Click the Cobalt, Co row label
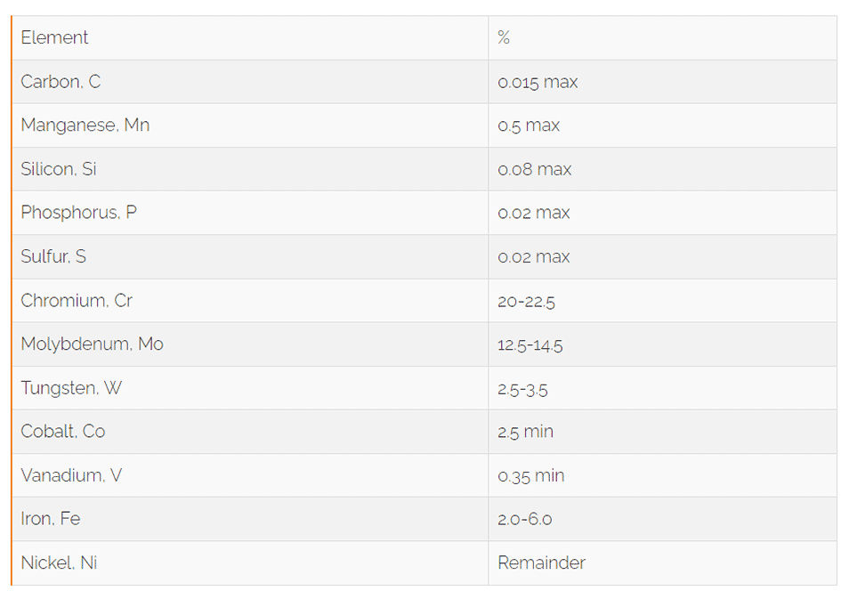This screenshot has width=841, height=591. pos(63,432)
